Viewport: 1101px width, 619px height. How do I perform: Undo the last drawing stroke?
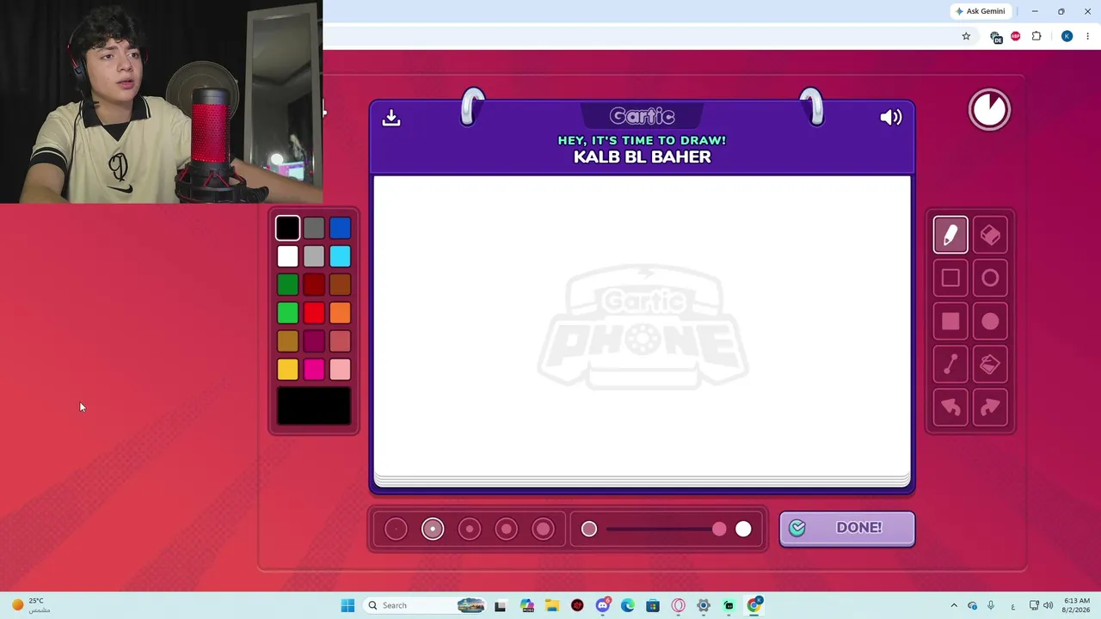(950, 408)
